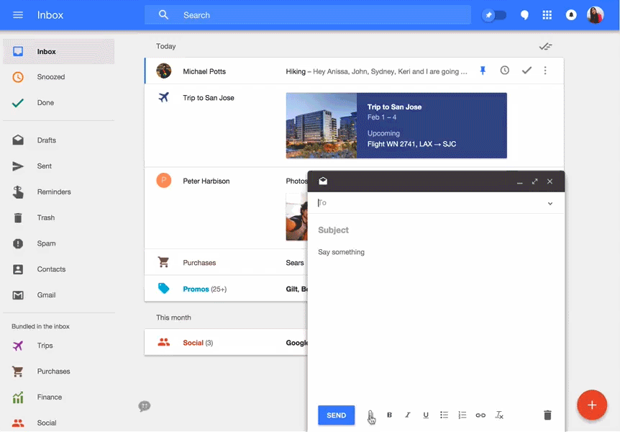Open the Trip to San Jose card
The image size is (620, 432).
point(396,125)
